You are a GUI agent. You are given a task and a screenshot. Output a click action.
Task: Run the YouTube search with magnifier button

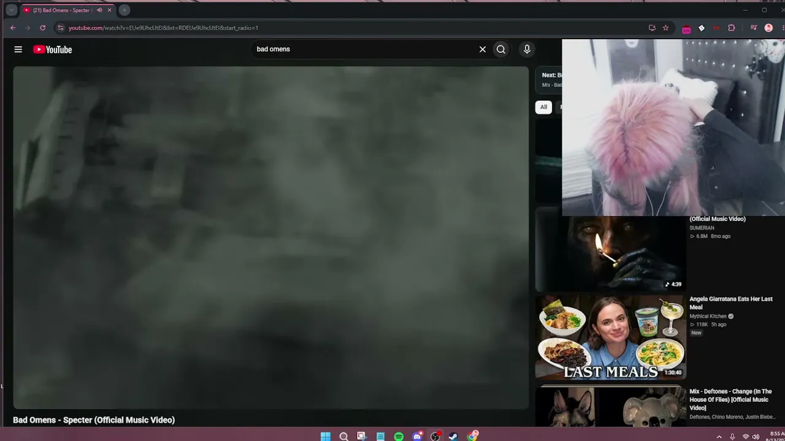click(x=501, y=50)
